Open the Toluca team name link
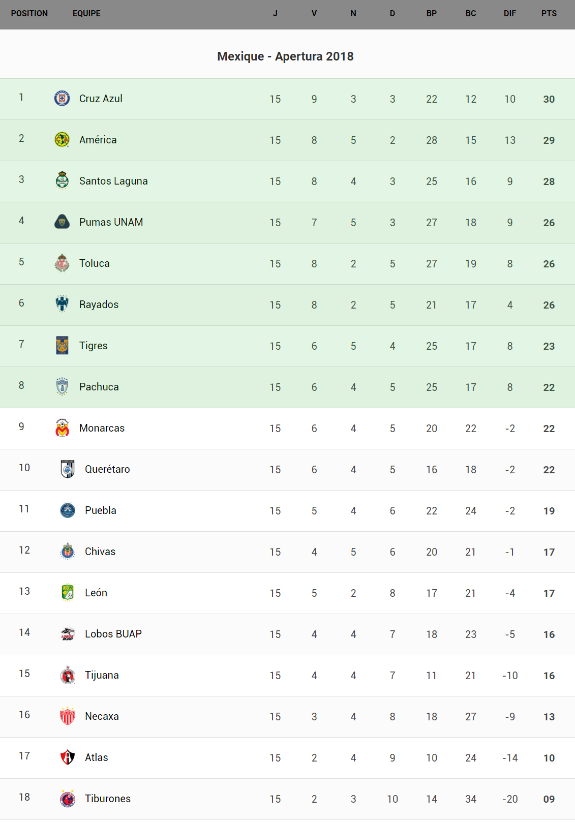 click(x=95, y=263)
